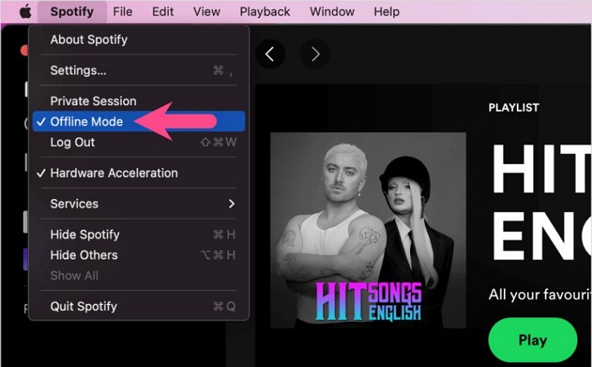
Task: Select Quit Spotify
Action: 83,307
